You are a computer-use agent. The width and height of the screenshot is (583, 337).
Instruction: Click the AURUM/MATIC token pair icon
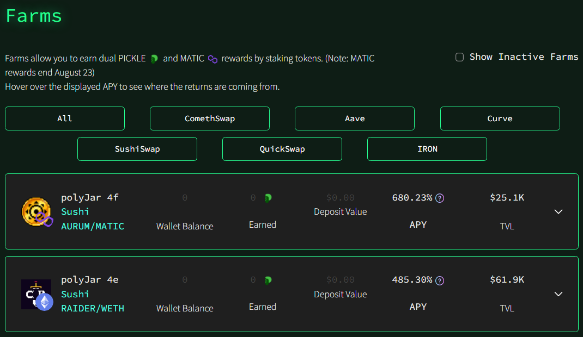(37, 212)
